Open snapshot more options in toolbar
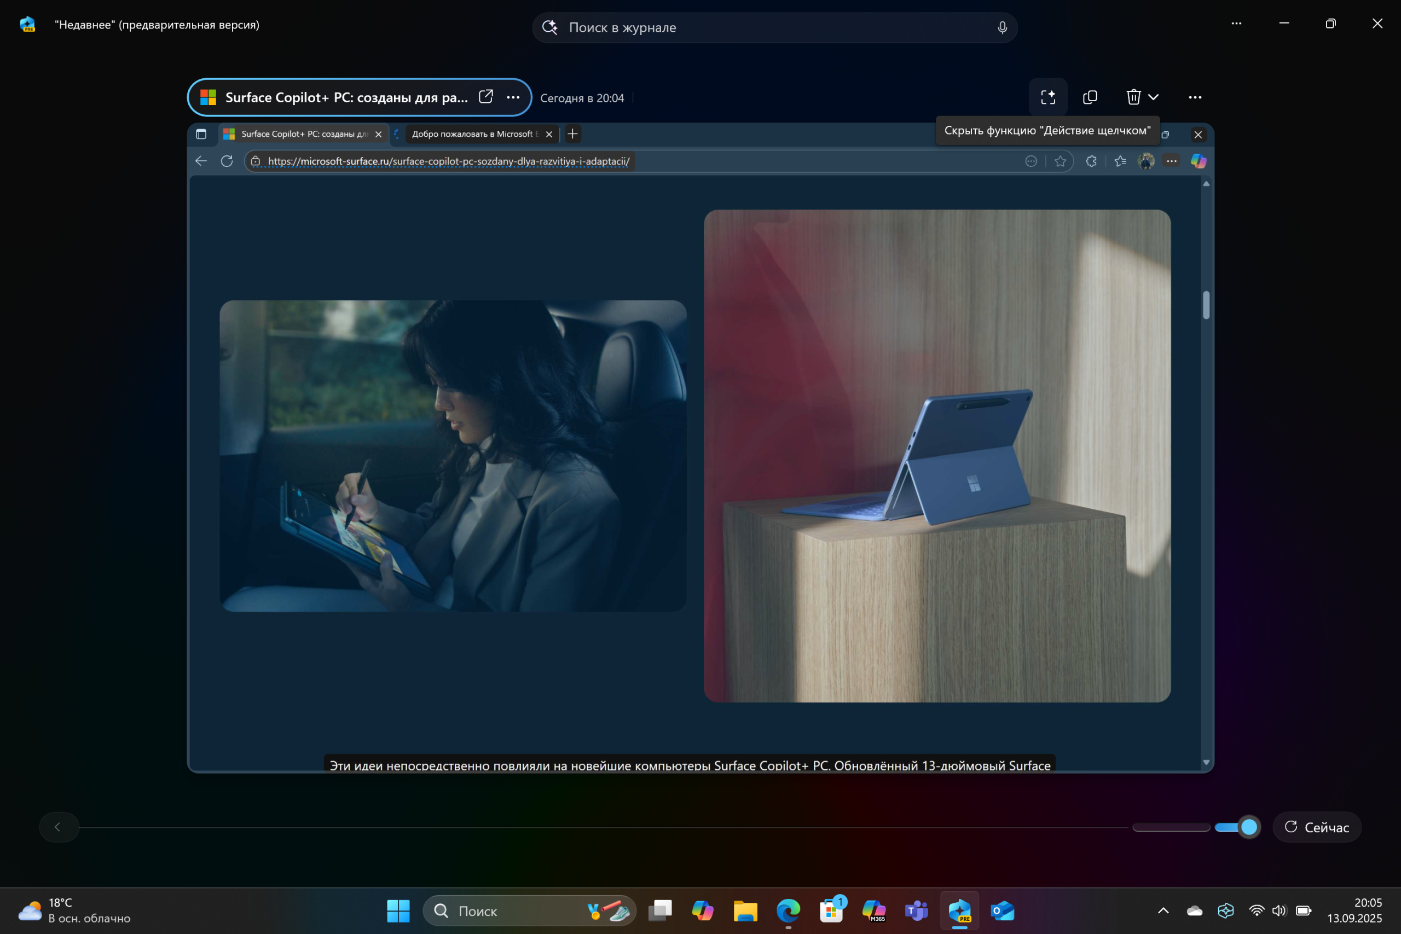This screenshot has height=934, width=1401. click(x=1195, y=97)
